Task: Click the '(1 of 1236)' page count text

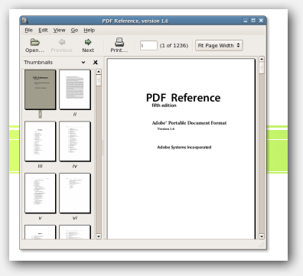Action: (x=174, y=46)
